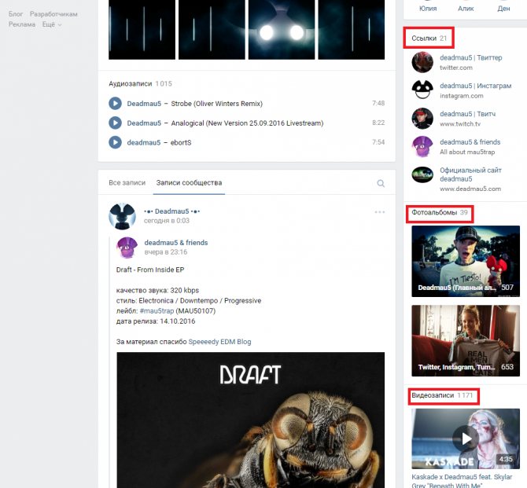Image resolution: width=527 pixels, height=488 pixels.
Task: Open deadmau5 | Твитч link
Action: point(467,114)
